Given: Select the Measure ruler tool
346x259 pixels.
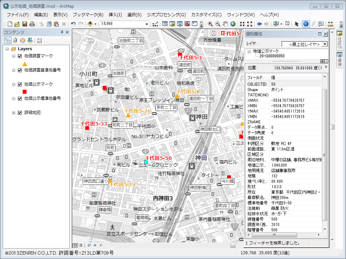Looking at the screenshot, I should click(x=330, y=24).
